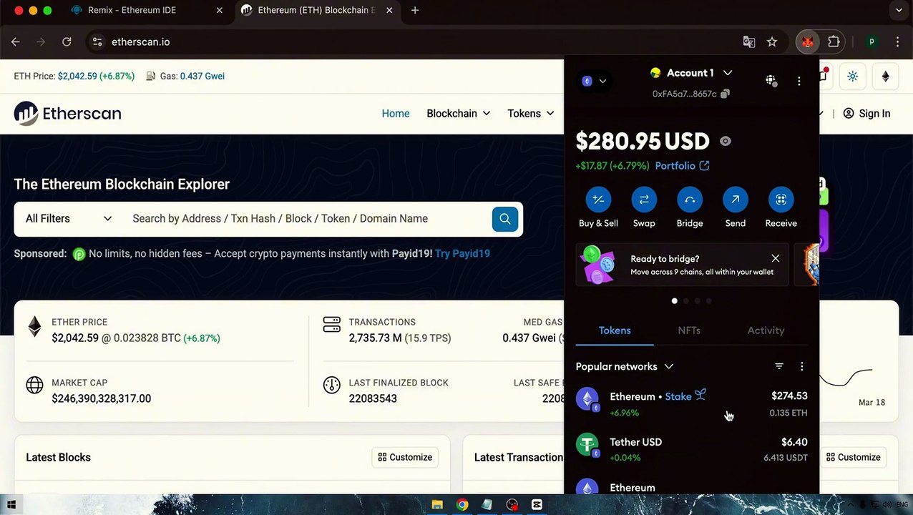
Task: Dismiss the Ready to bridge banner
Action: (776, 258)
